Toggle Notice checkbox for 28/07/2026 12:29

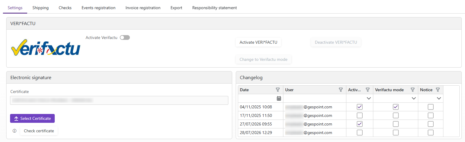tap(431, 133)
